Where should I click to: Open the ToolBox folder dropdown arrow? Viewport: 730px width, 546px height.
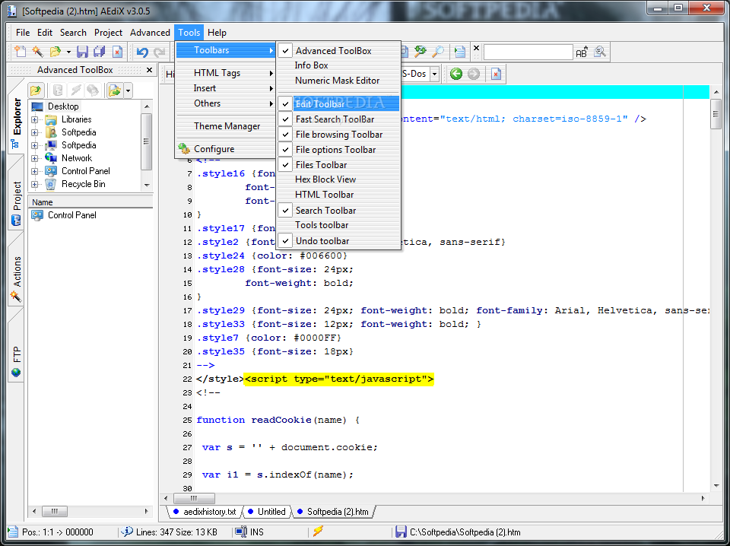pos(128,90)
